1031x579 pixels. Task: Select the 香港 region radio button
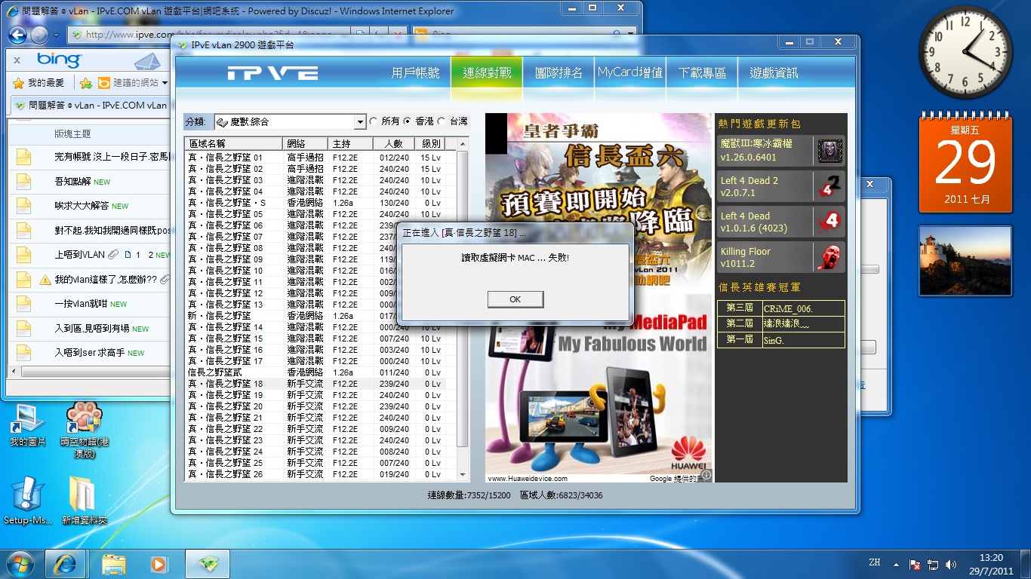pyautogui.click(x=408, y=121)
